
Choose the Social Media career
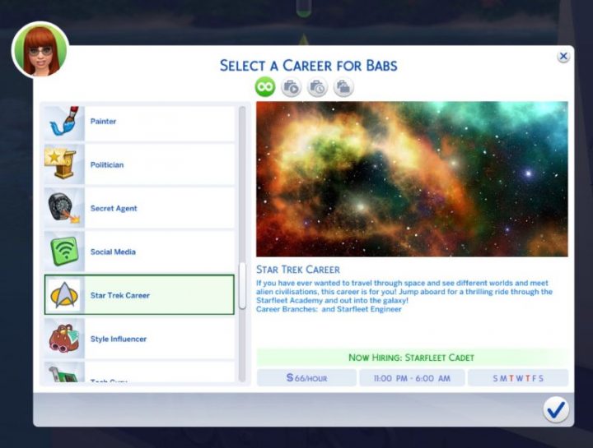[139, 252]
